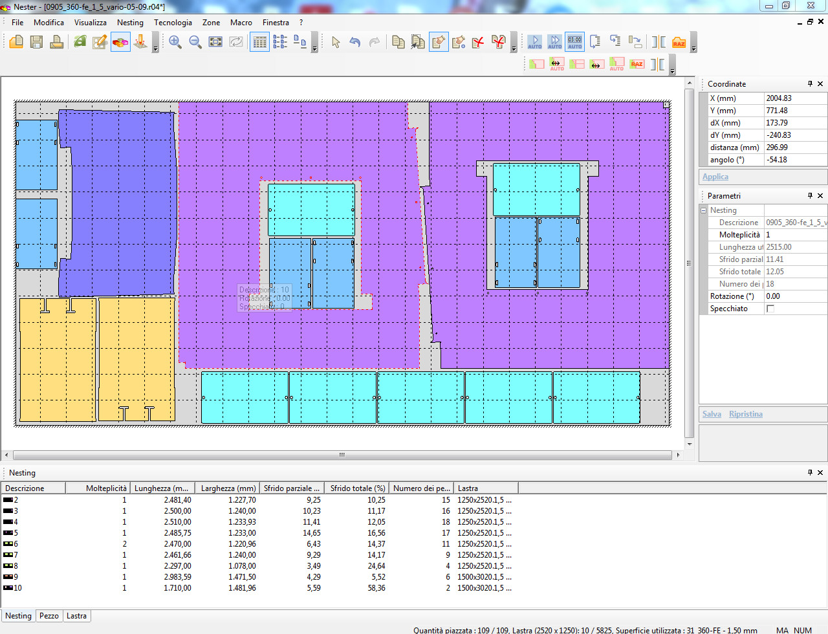
Task: Start single-step AUTO nesting play icon
Action: point(535,42)
